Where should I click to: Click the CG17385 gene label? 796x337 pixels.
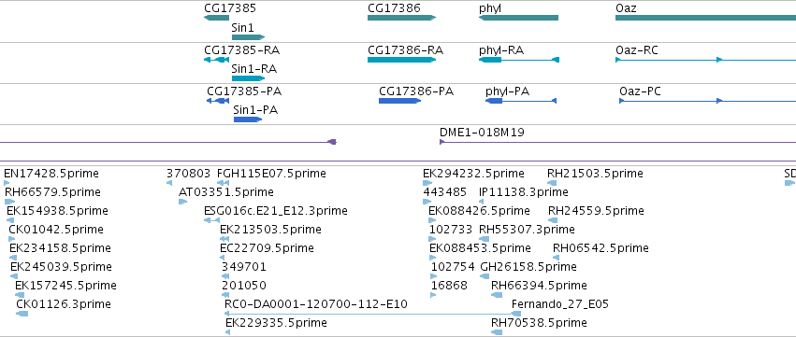pyautogui.click(x=230, y=8)
